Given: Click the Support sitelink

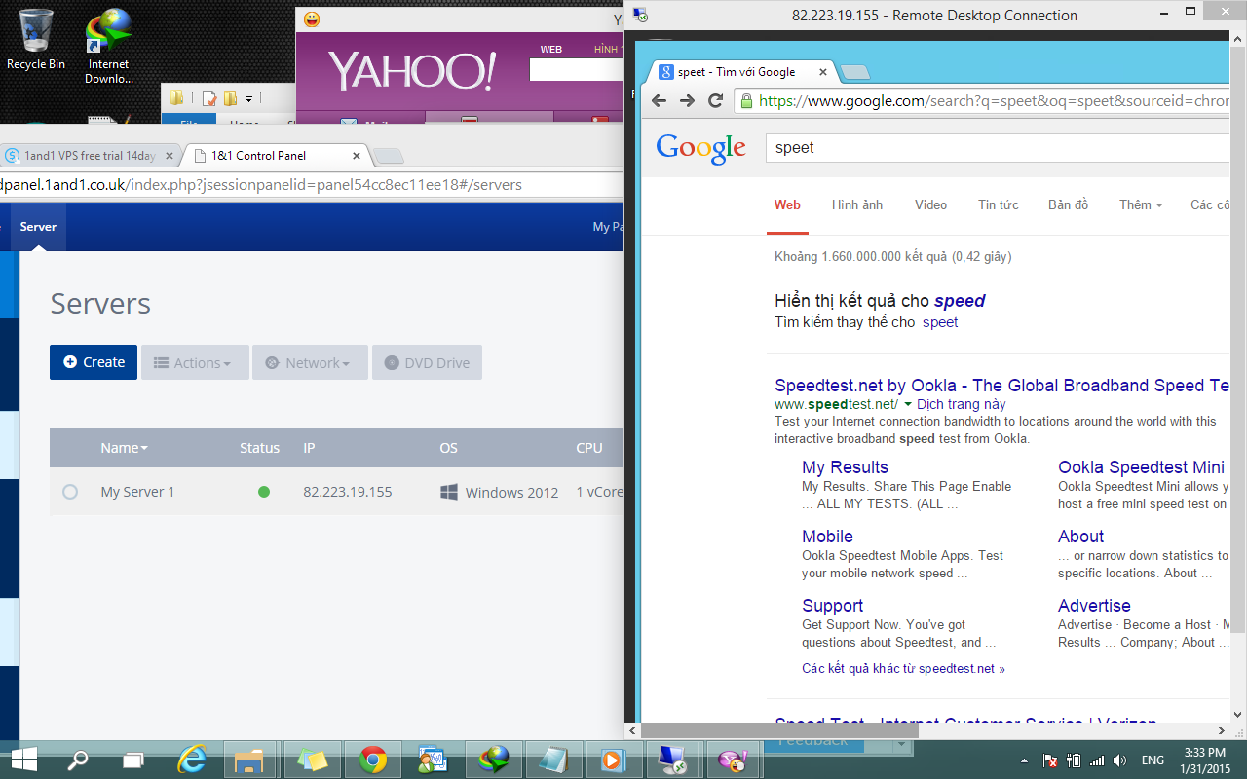Looking at the screenshot, I should click(832, 606).
